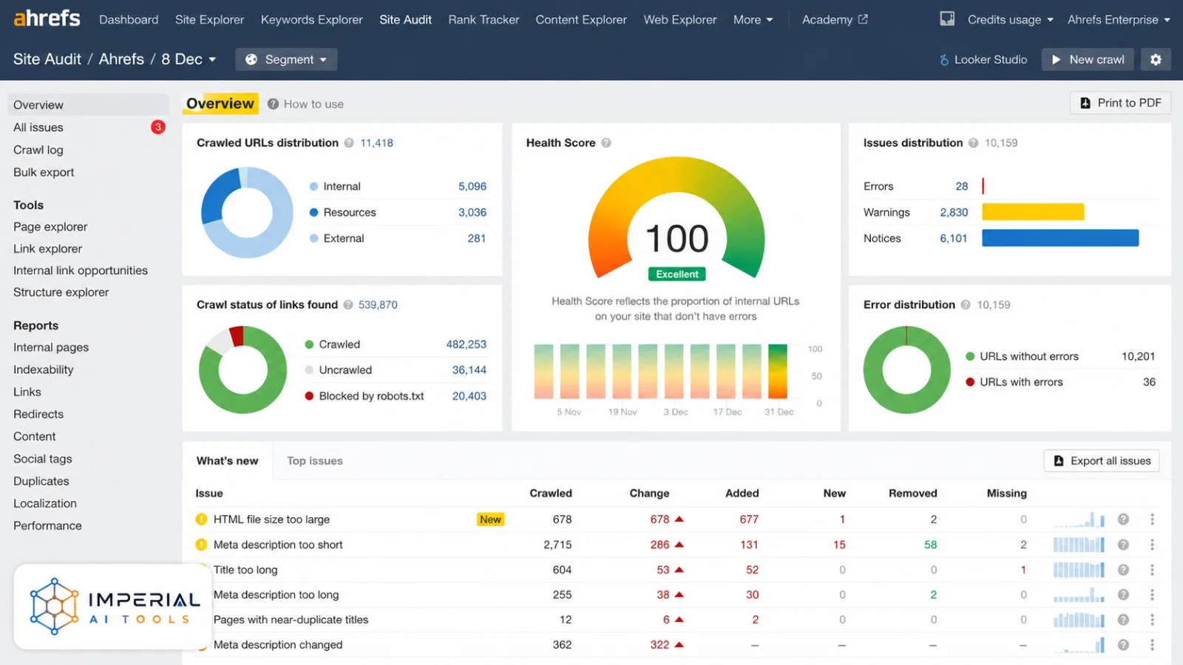Open kebab menu for Title too long row
Screen dimensions: 1183x665
click(x=1152, y=570)
